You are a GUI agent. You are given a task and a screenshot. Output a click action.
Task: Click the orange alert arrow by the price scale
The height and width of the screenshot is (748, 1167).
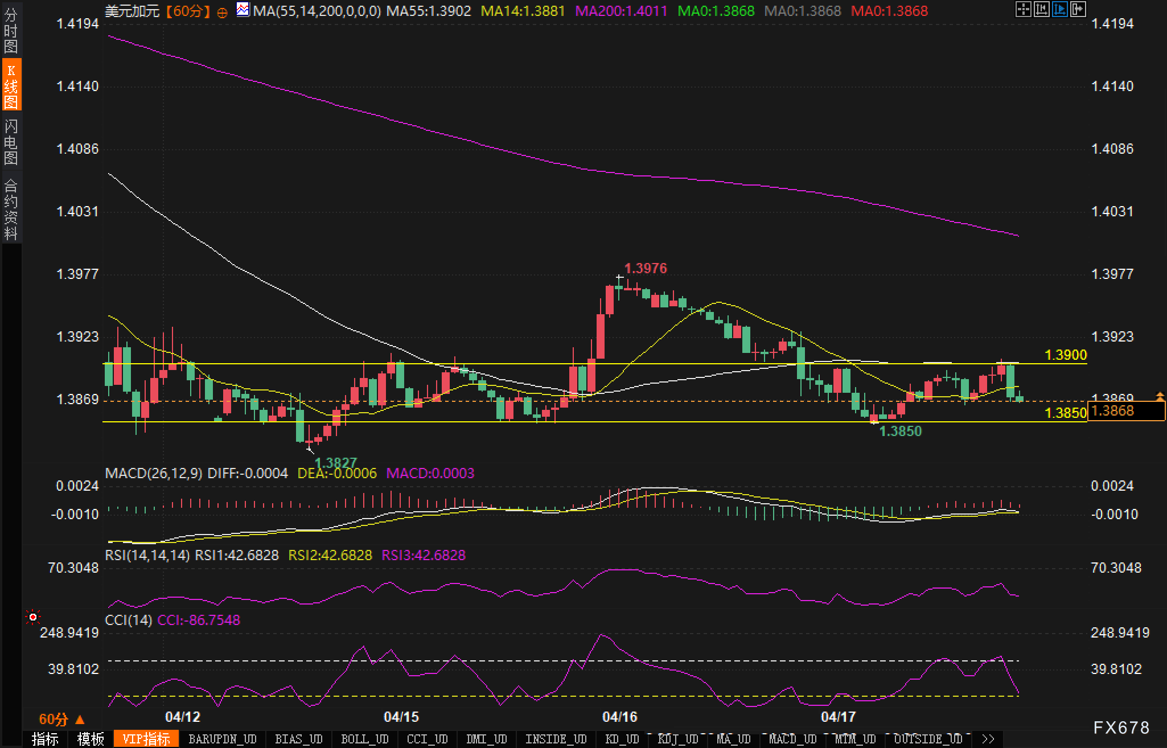tap(1160, 395)
